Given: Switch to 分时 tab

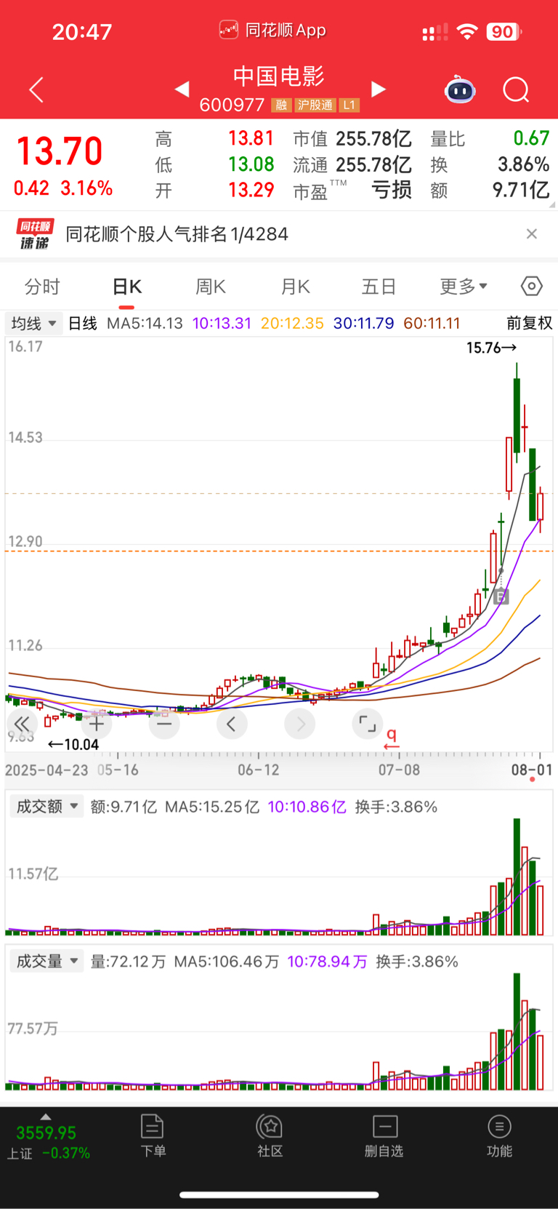Looking at the screenshot, I should point(42,287).
